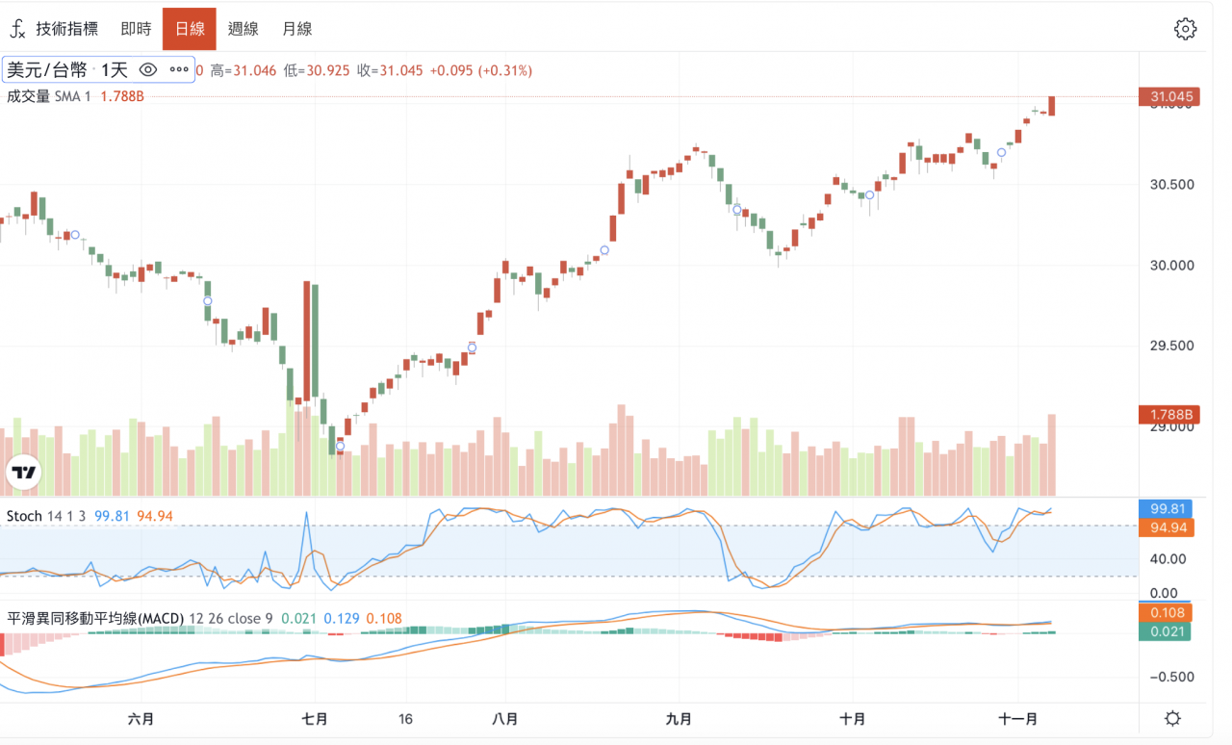Click the 1.788B volume axis label
Screen dimensions: 1232x745
coord(1166,415)
